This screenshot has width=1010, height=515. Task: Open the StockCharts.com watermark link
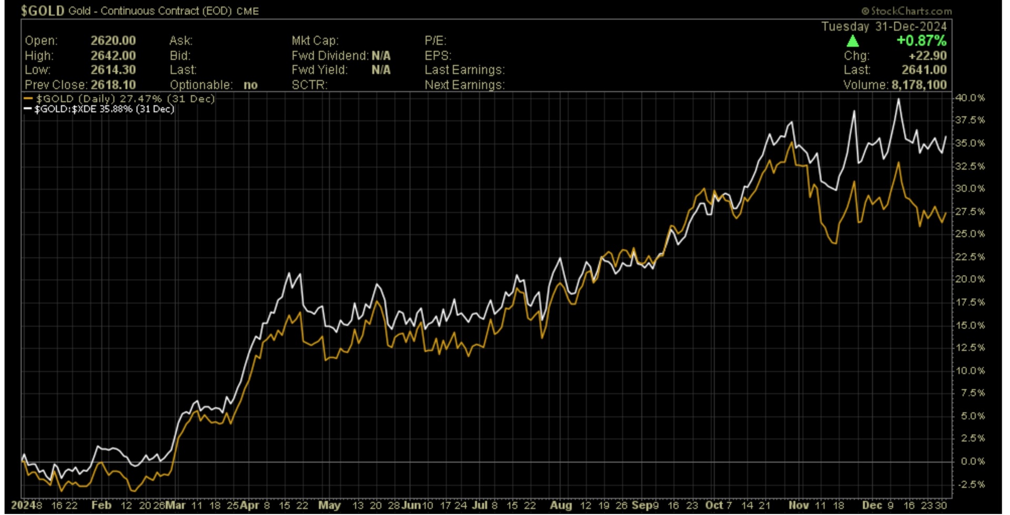click(906, 11)
